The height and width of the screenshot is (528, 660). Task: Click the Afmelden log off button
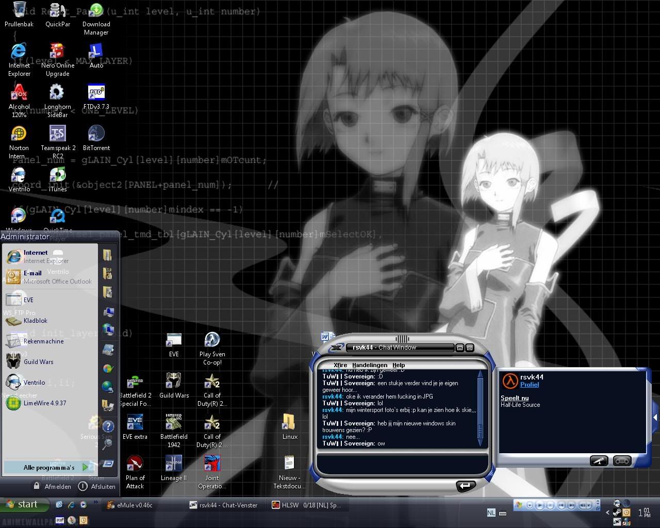(53, 486)
